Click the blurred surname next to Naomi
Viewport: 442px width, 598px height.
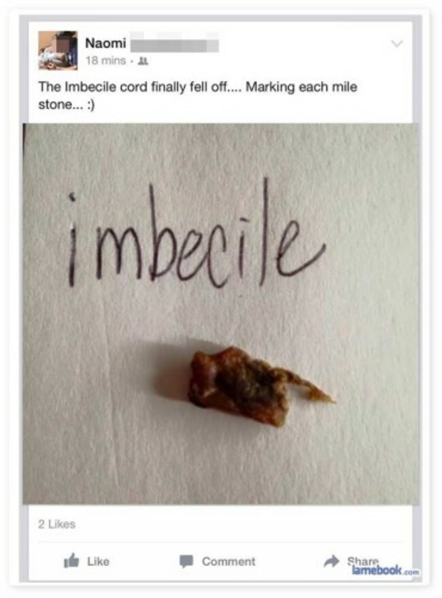175,44
